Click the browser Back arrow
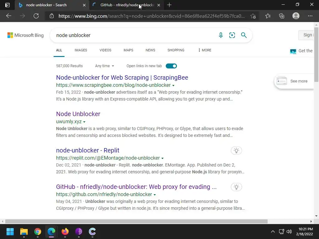 (9, 16)
